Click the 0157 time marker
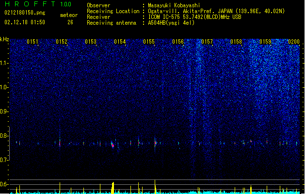Screen dimensions: 305x194 [x=207, y=42]
